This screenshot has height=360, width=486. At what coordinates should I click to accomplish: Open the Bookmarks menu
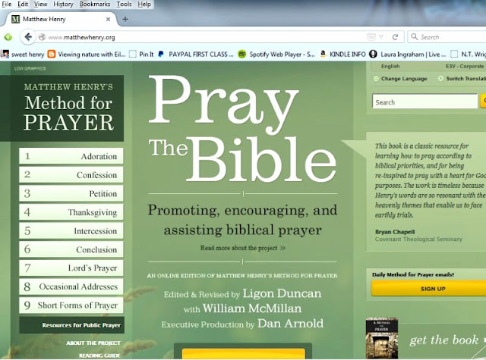[95, 4]
